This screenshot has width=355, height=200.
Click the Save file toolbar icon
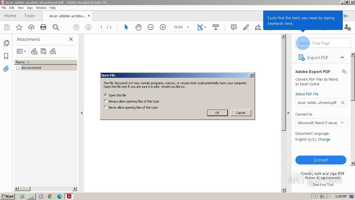coord(7,27)
